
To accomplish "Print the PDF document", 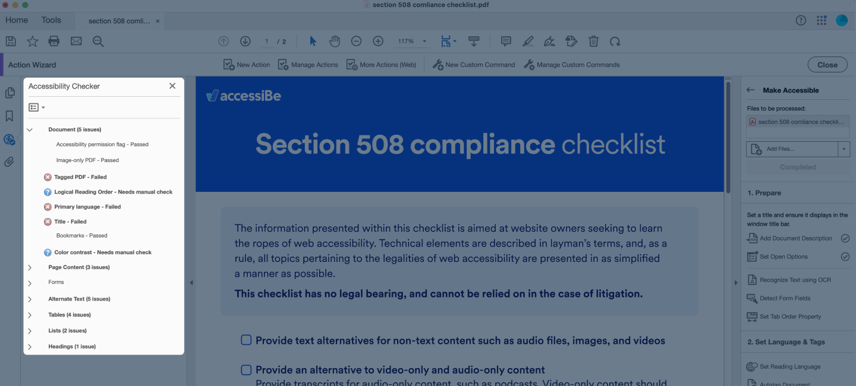I will 53,41.
